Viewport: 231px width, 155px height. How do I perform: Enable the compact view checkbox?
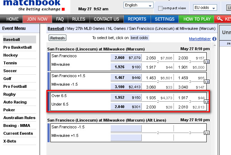160,8
